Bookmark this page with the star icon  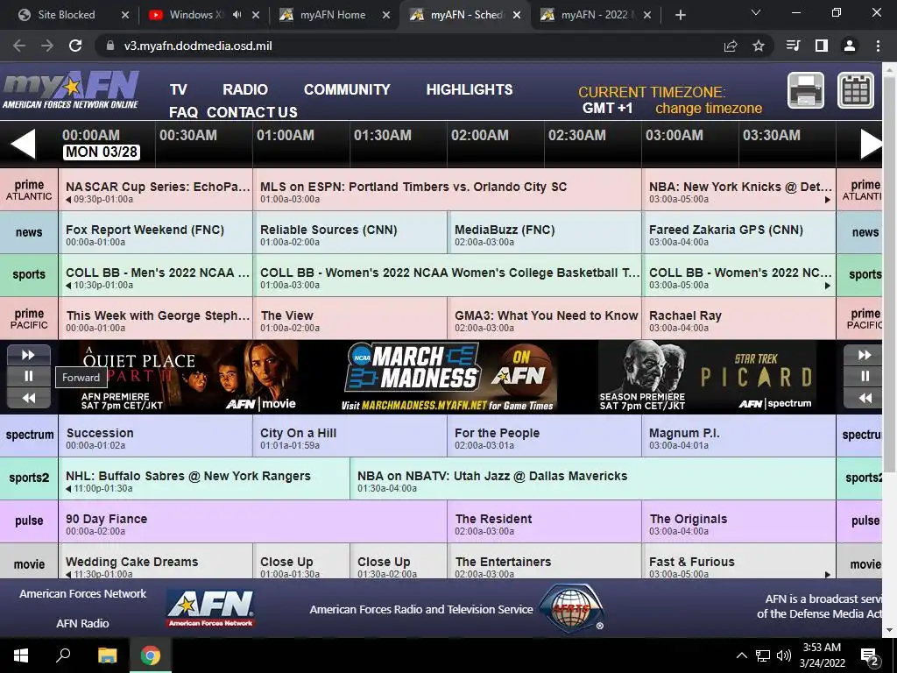759,46
